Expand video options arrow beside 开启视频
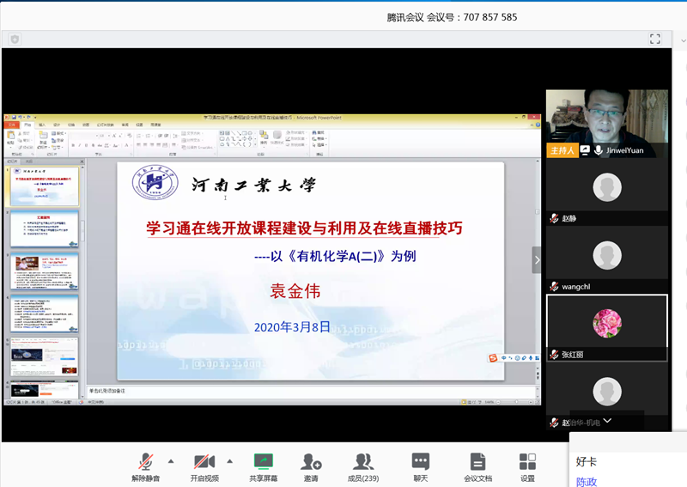The height and width of the screenshot is (487, 687). tap(228, 460)
